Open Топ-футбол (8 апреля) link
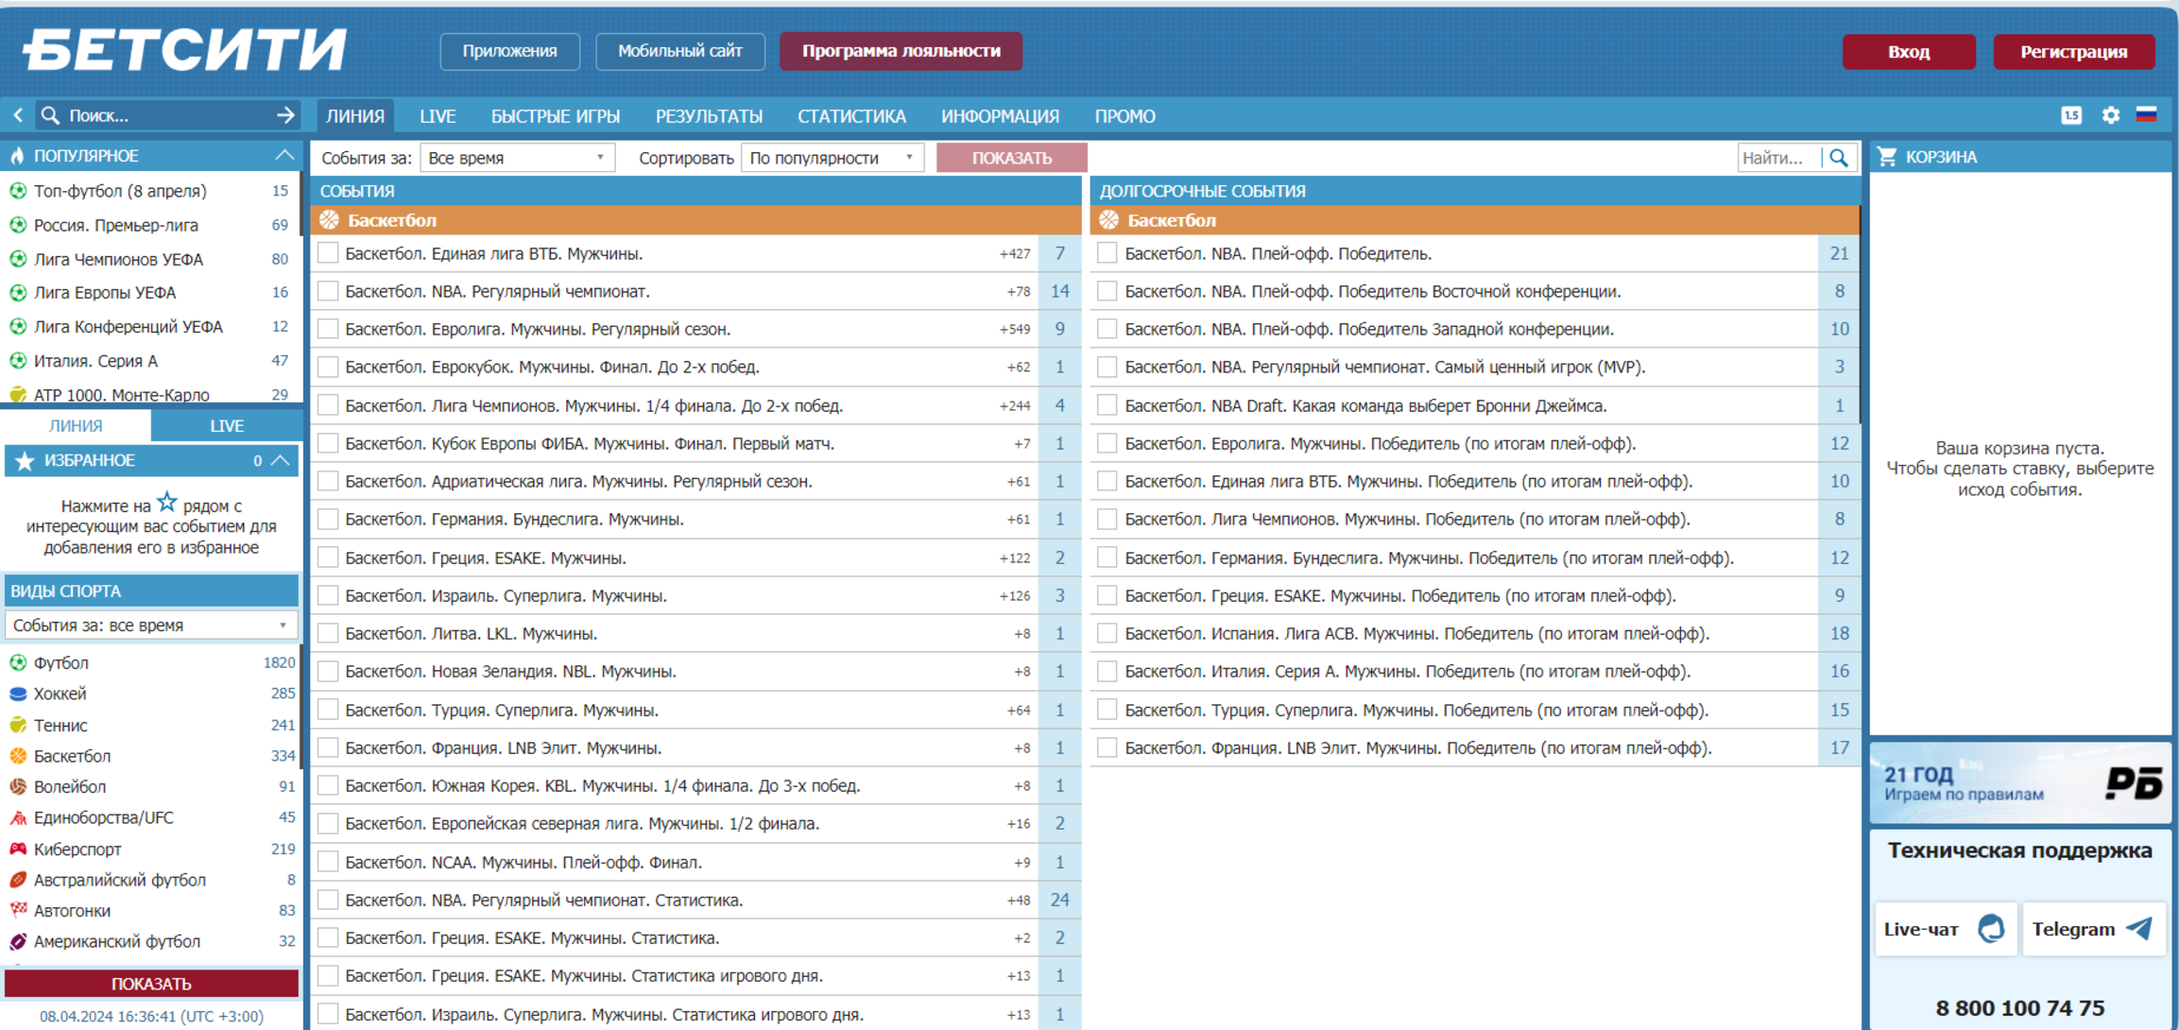 120,191
